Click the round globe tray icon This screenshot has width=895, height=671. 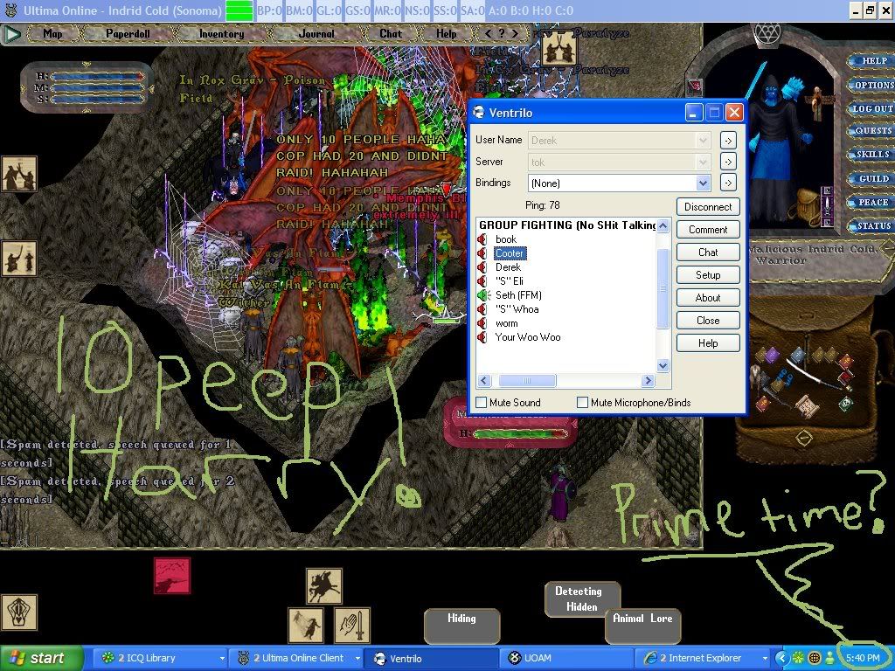pos(815,658)
